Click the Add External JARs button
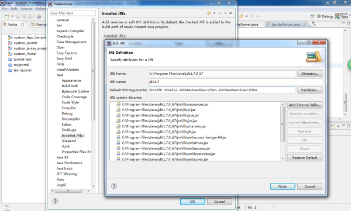Screen dimensions: 351x211 pyautogui.click(x=305, y=105)
